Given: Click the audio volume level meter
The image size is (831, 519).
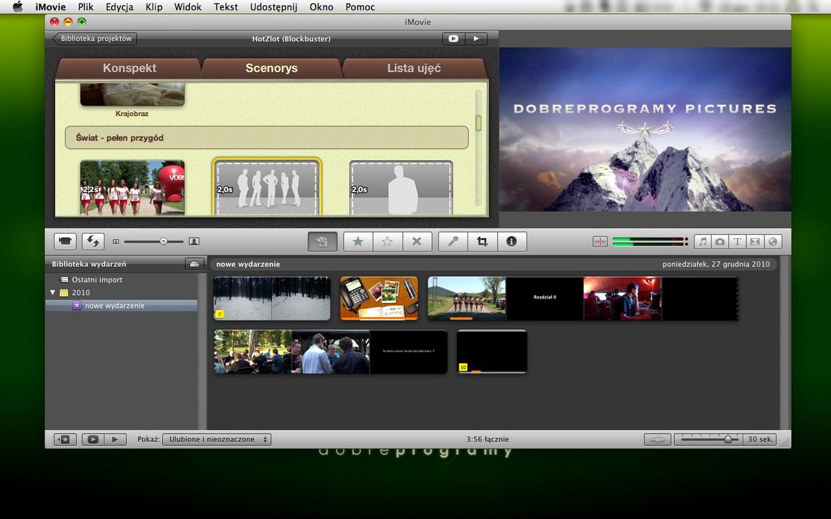Looking at the screenshot, I should click(650, 241).
